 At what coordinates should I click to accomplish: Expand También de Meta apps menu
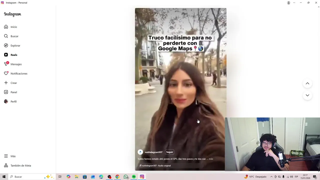17,165
